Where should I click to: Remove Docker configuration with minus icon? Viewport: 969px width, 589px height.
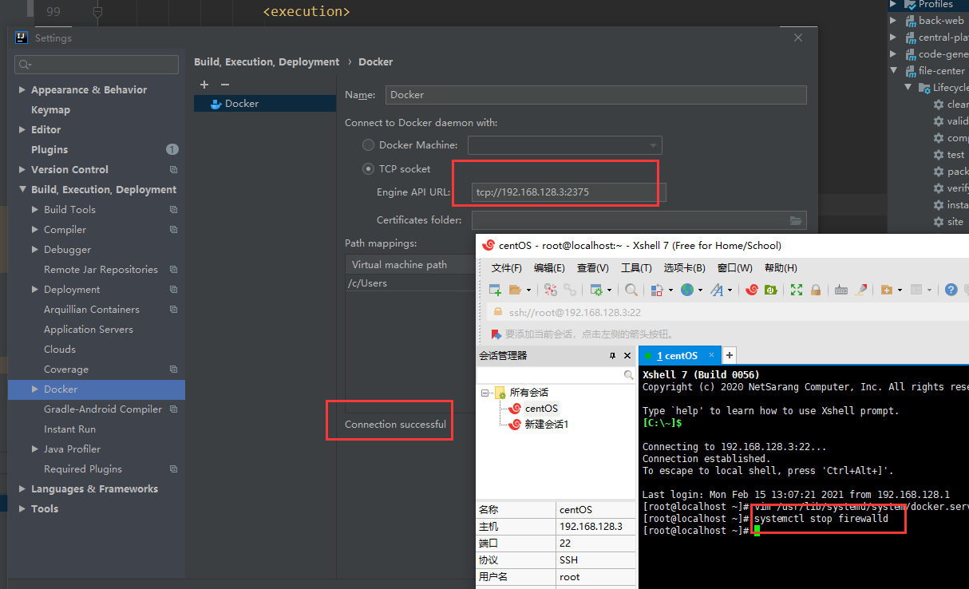pyautogui.click(x=225, y=85)
